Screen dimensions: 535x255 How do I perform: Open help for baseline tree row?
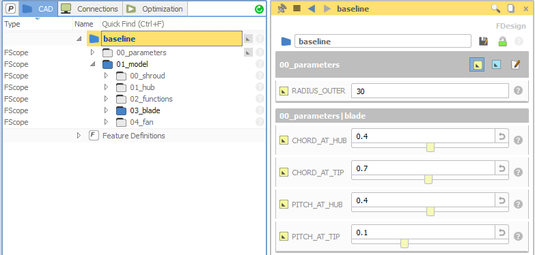(260, 39)
